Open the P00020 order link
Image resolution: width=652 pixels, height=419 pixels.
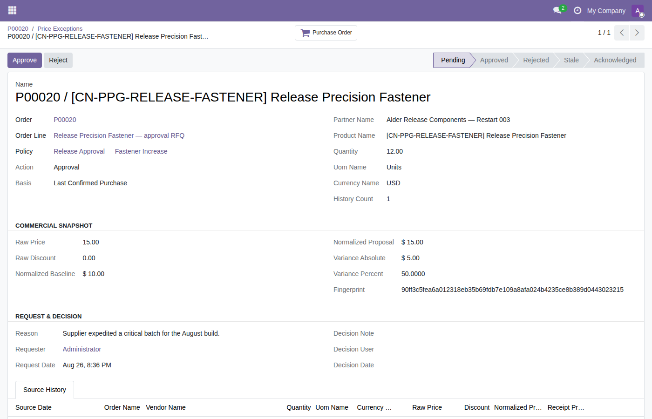[65, 120]
